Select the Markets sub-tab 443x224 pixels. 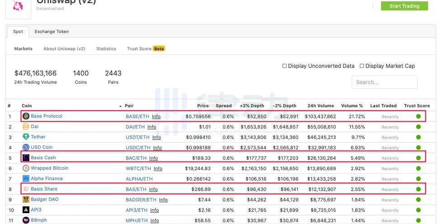click(23, 49)
